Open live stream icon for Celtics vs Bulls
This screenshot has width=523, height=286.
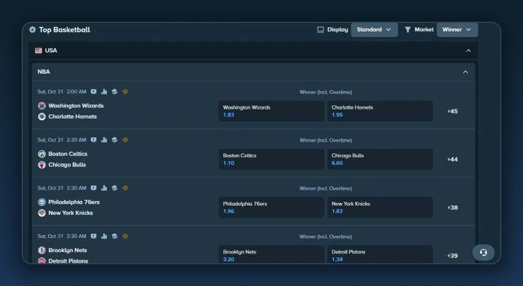(x=93, y=140)
